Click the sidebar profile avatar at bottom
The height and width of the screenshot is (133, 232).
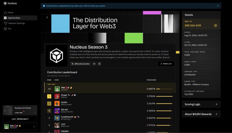6,127
